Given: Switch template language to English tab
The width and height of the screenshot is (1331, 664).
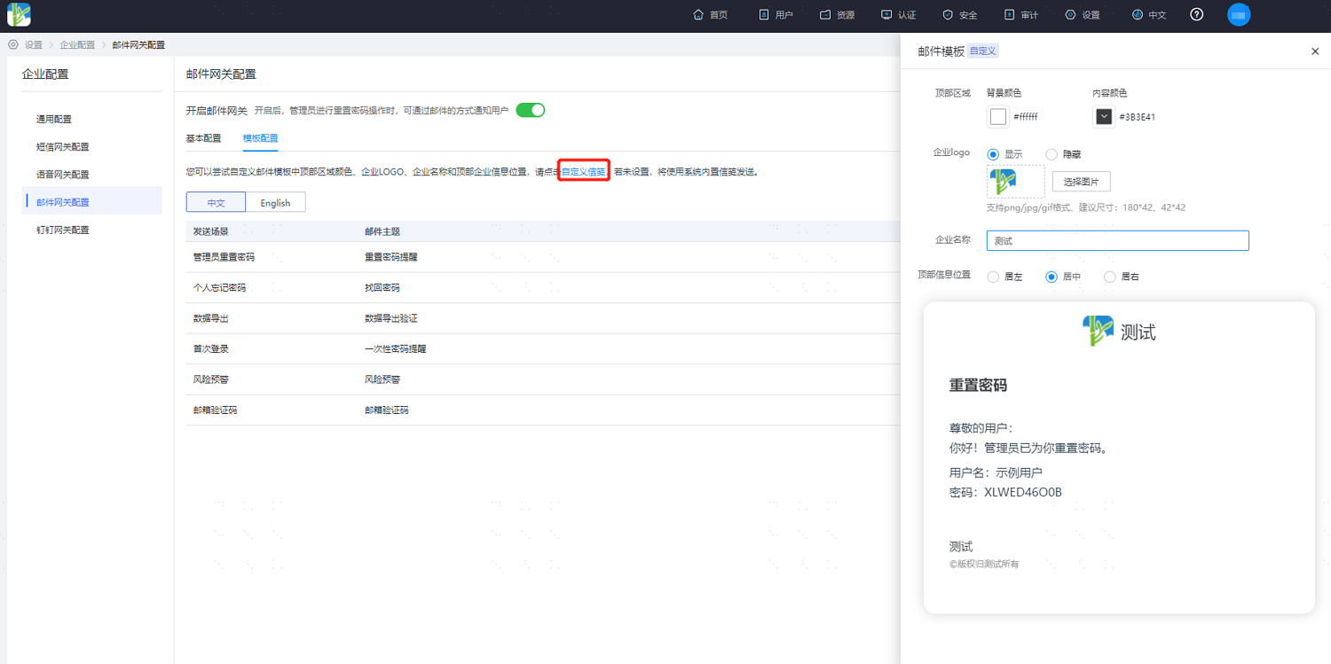Looking at the screenshot, I should 275,203.
